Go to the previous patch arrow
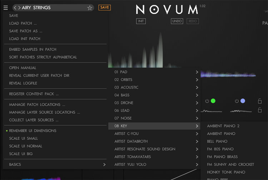268x180 pixels. [15, 7]
